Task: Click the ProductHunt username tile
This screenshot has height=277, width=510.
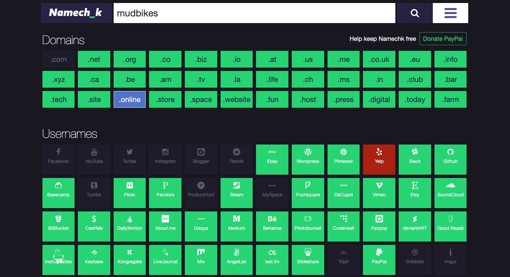Action: [x=201, y=193]
